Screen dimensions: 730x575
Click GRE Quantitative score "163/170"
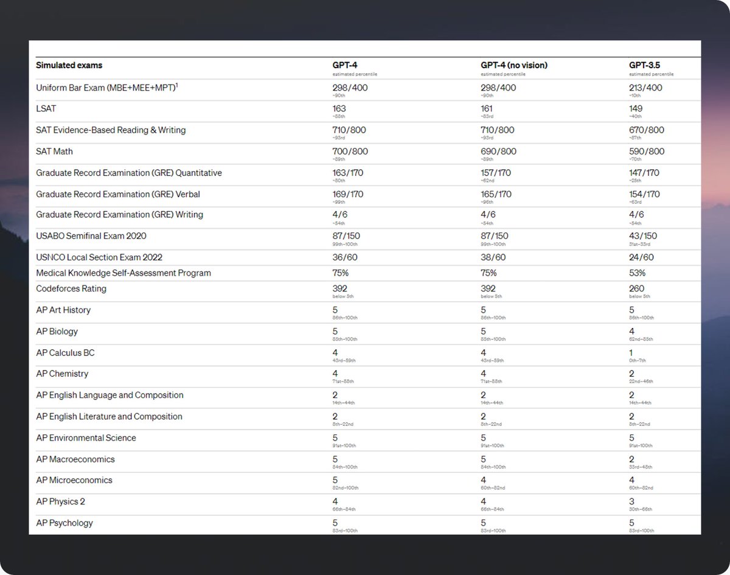(347, 173)
